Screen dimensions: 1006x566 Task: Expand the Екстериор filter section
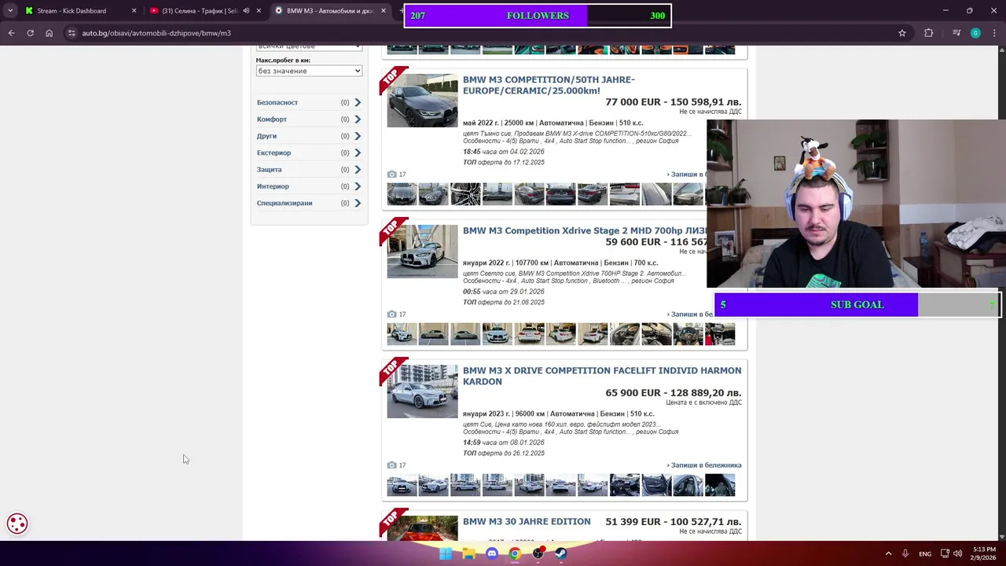coord(309,153)
